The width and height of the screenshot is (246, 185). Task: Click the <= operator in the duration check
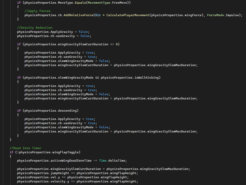(x=112, y=44)
